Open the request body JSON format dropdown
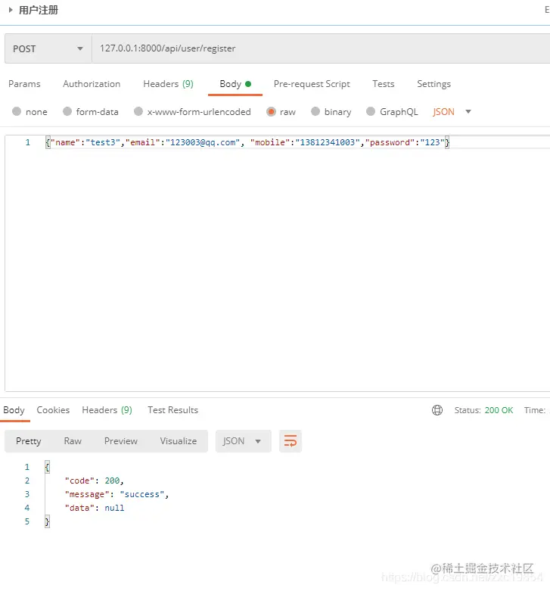 pyautogui.click(x=452, y=111)
